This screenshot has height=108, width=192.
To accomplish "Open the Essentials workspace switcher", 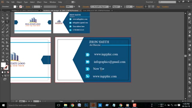I will (x=151, y=2).
